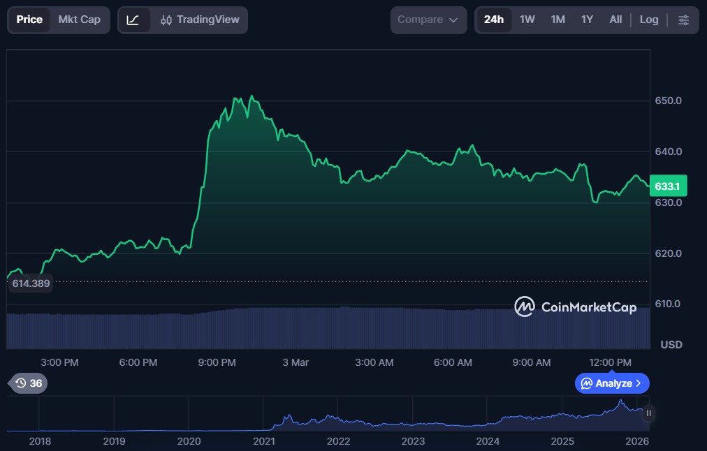Switch to TradingView candlestick chart

click(199, 20)
